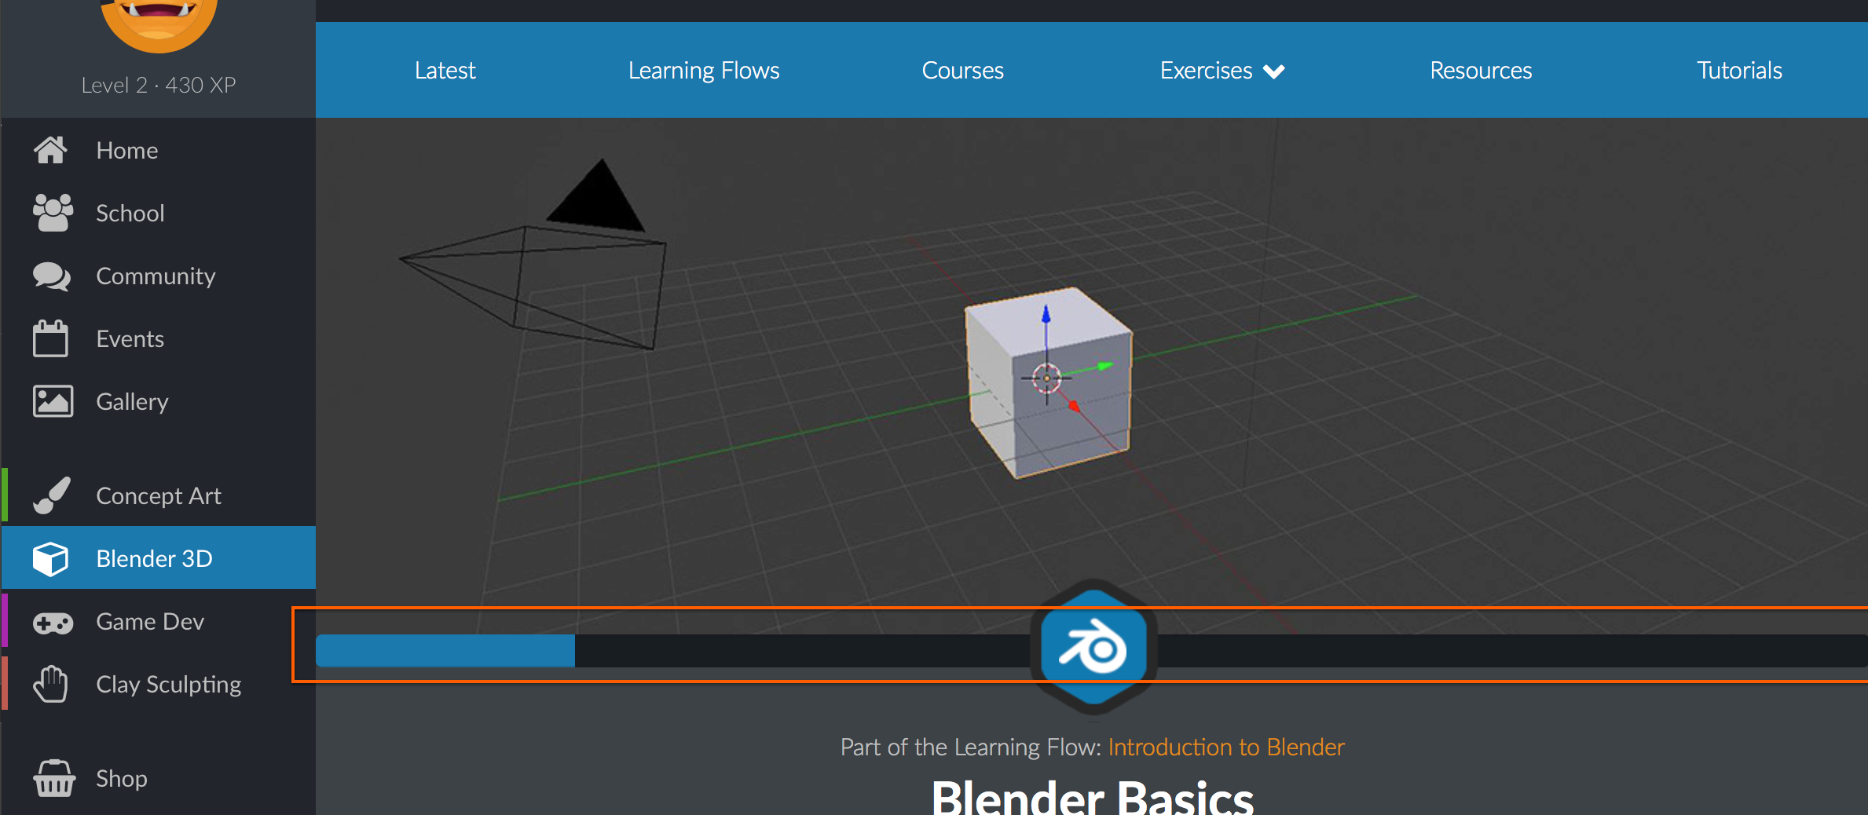This screenshot has width=1868, height=815.
Task: Switch to the Courses tab
Action: click(x=962, y=70)
